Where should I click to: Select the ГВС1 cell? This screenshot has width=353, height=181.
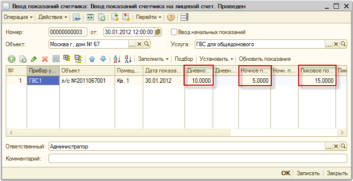pos(43,81)
